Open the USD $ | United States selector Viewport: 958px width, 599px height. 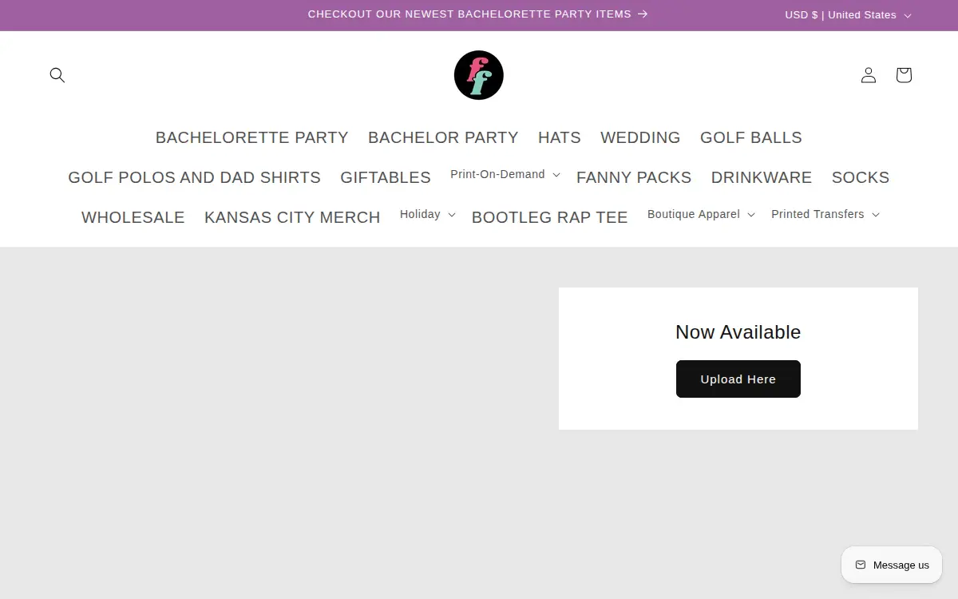point(848,15)
